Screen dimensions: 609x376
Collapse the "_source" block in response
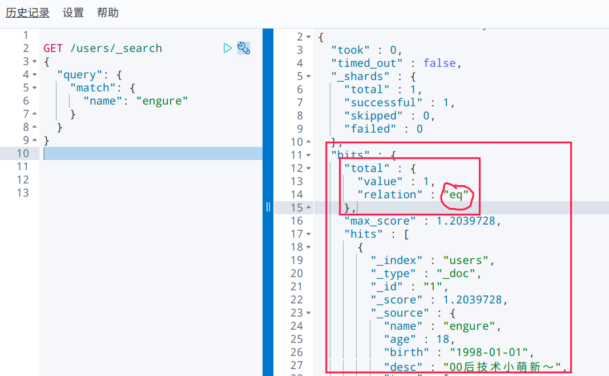pos(308,313)
